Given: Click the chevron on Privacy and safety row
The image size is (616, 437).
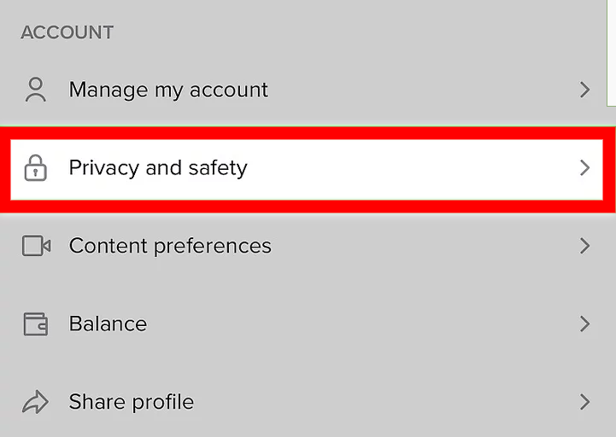Looking at the screenshot, I should pyautogui.click(x=584, y=168).
